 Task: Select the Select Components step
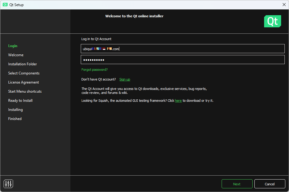(x=24, y=73)
